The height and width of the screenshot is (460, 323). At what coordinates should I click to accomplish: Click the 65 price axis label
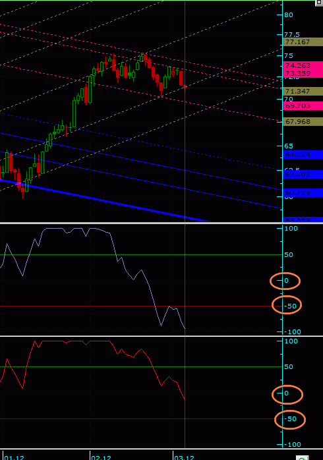tap(289, 146)
